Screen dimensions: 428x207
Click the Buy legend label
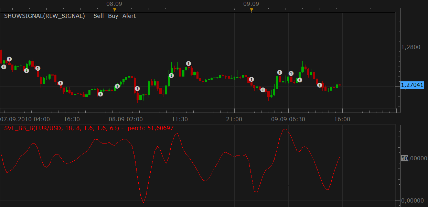[x=113, y=16]
